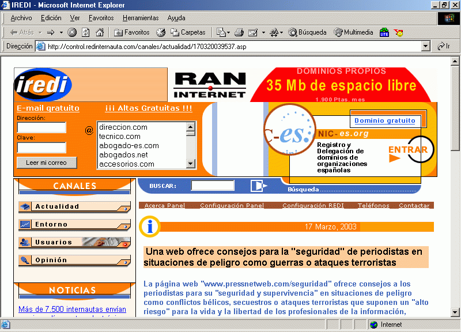Image resolution: width=461 pixels, height=332 pixels.
Task: Open the Carpetas folders button
Action: coord(188,32)
